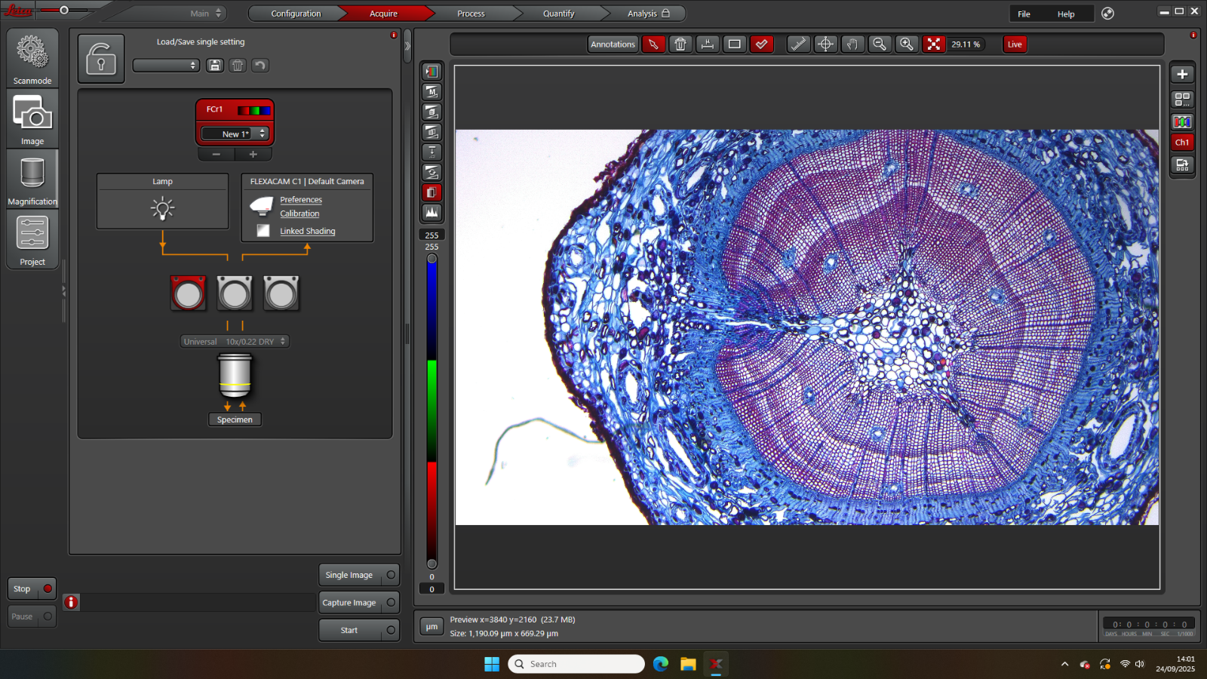Select the scale bar ruler tool
Screen dimensions: 1207x679
point(798,45)
